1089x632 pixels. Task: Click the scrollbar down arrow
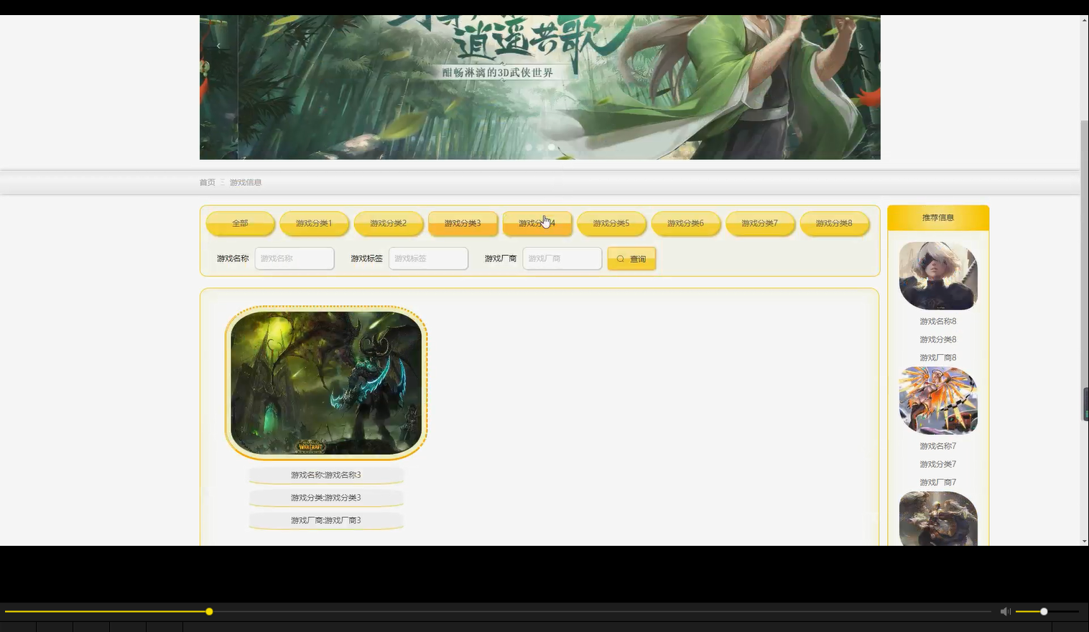(1085, 541)
